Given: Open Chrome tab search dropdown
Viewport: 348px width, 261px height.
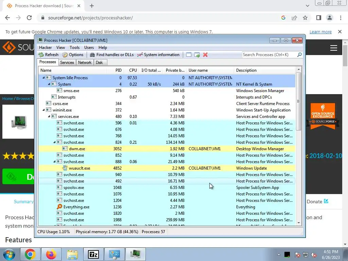Looking at the screenshot, I should [307, 6].
